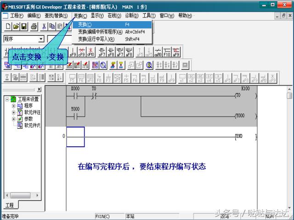This screenshot has height=220, width=294.
Task: Minimize the inner document window button
Action: [x=277, y=16]
